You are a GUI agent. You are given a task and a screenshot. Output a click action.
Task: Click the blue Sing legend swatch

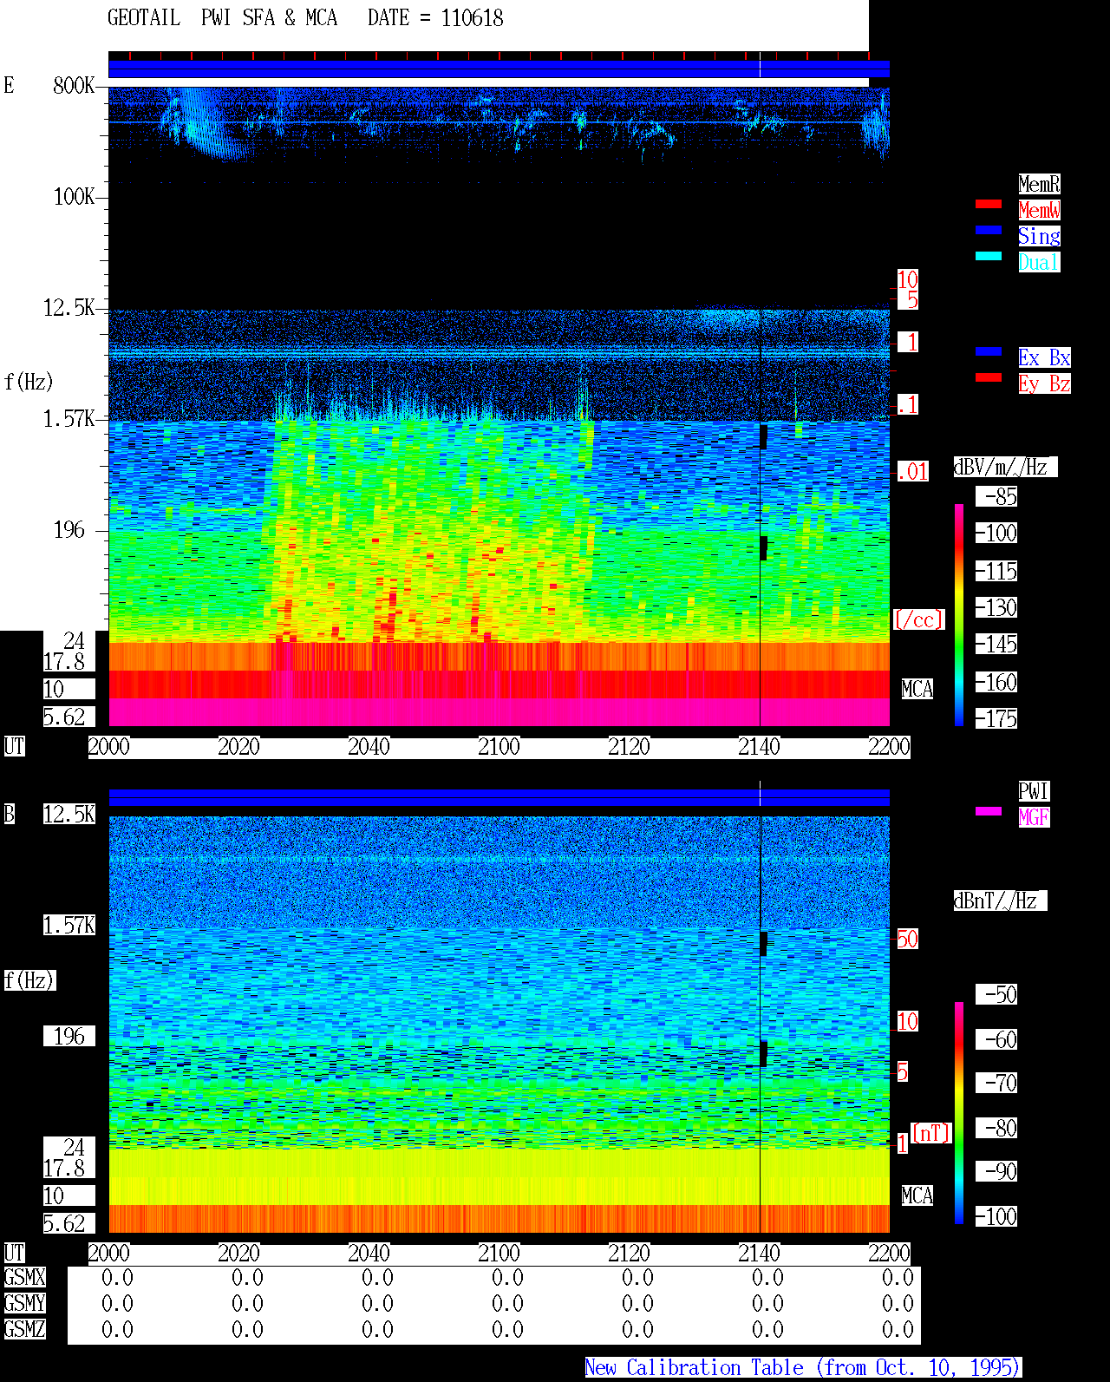point(989,230)
